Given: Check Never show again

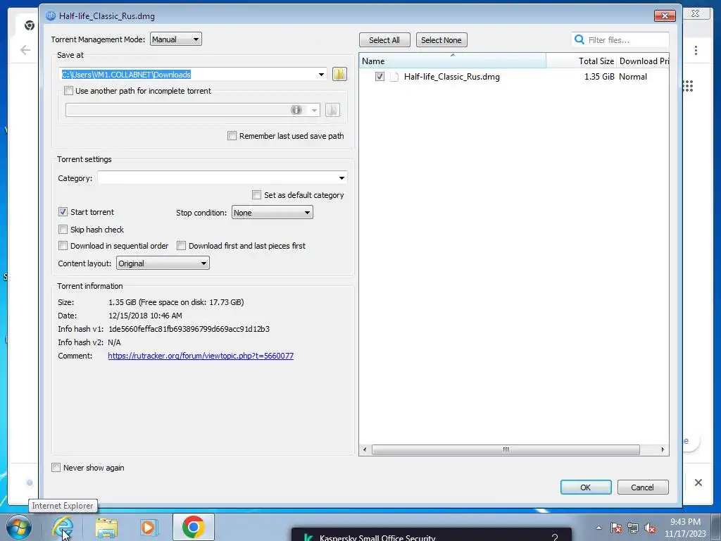Looking at the screenshot, I should click(56, 468).
